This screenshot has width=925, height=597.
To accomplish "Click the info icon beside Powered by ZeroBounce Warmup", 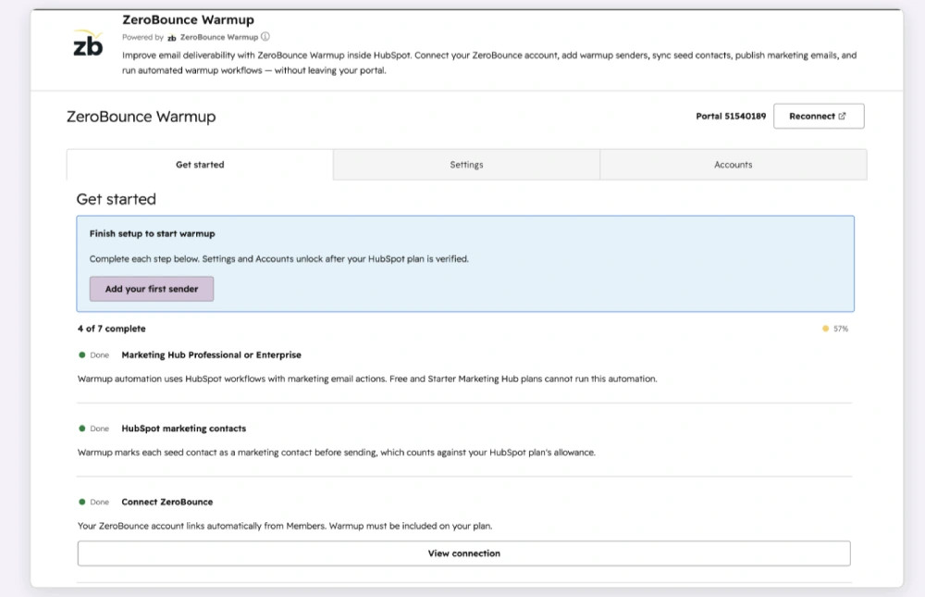I will (x=265, y=37).
